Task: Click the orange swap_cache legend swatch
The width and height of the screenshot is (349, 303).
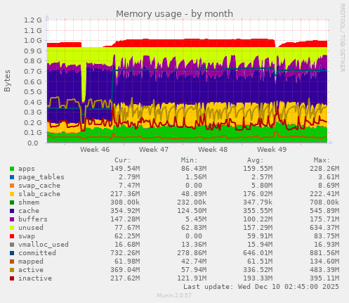Action: [12, 186]
